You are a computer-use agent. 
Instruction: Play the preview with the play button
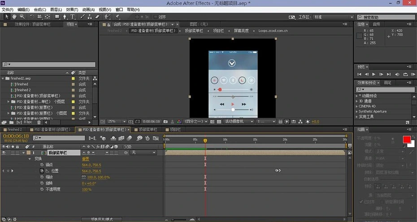coord(374,74)
